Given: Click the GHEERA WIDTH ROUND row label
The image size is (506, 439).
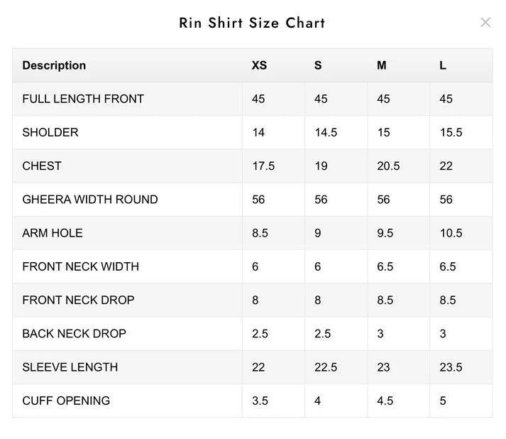Looking at the screenshot, I should 90,200.
